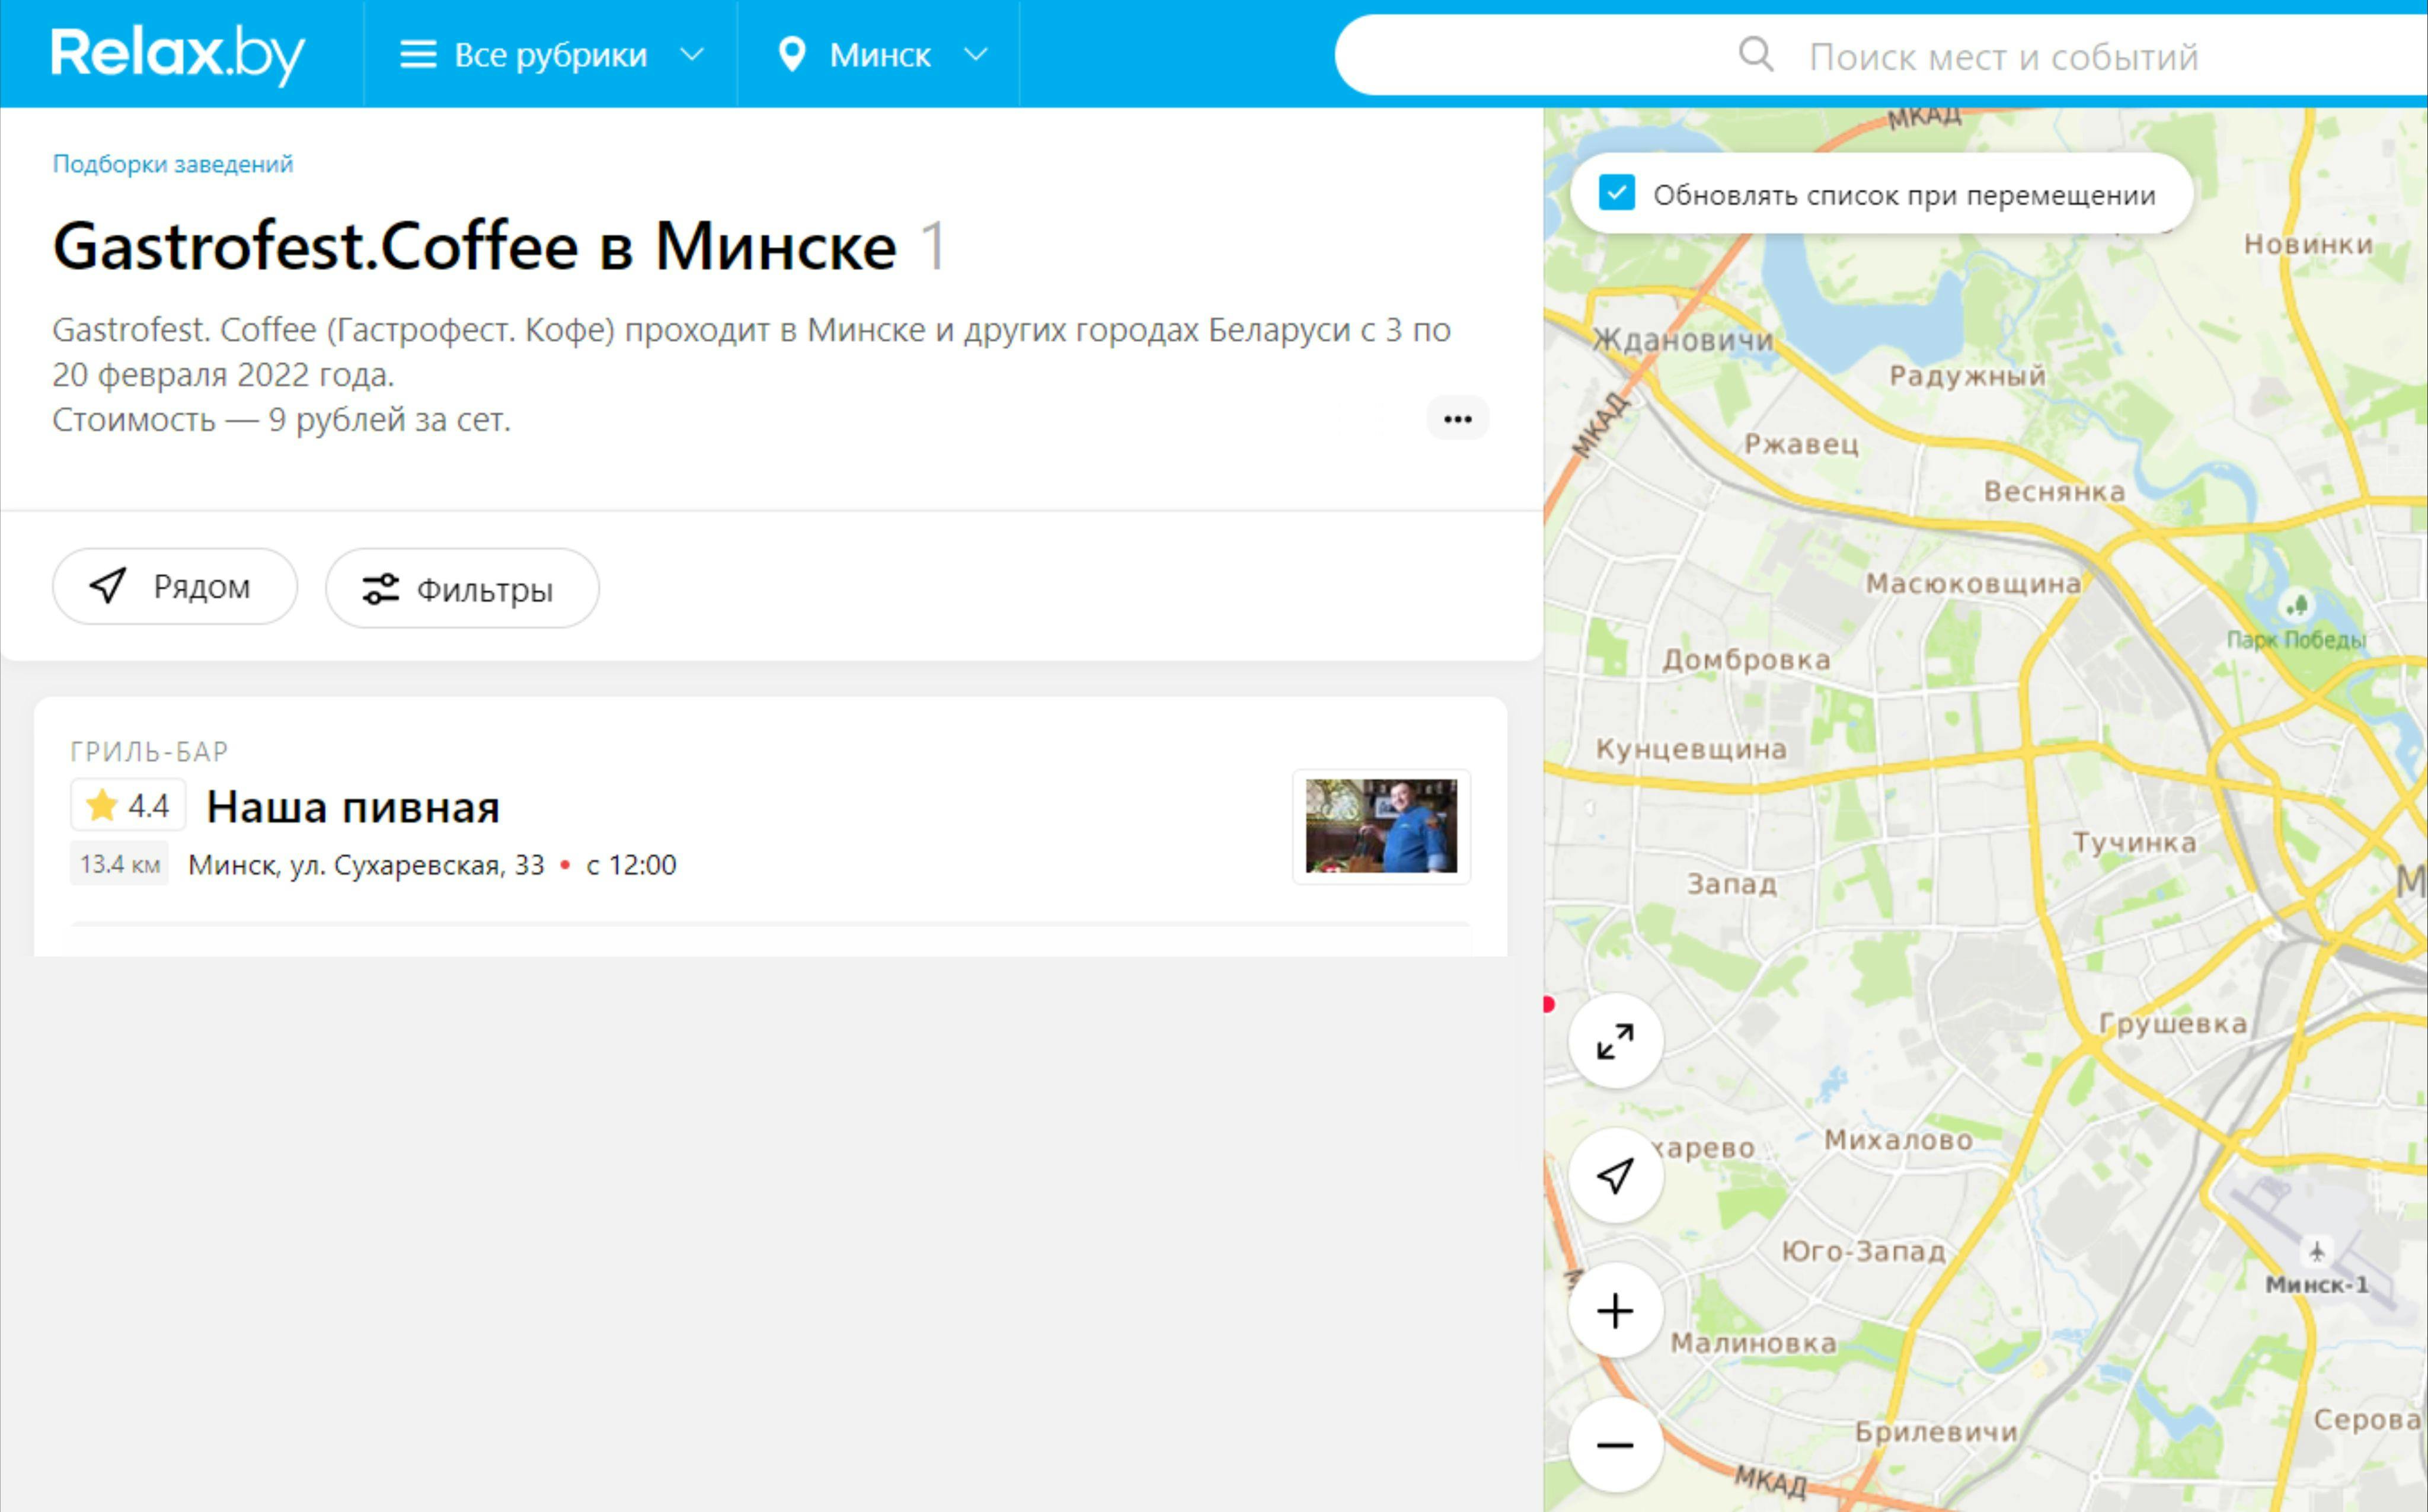This screenshot has height=1512, width=2428.
Task: Click the search magnifier icon
Action: pyautogui.click(x=1756, y=55)
